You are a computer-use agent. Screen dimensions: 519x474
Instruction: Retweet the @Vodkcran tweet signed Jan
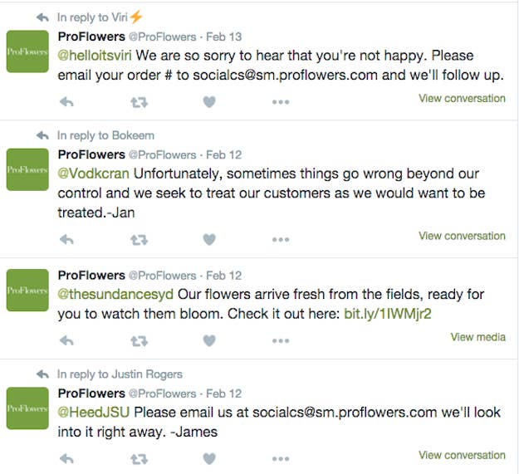point(139,240)
